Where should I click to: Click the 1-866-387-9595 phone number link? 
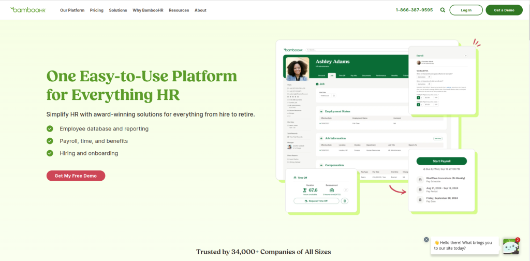pos(414,10)
